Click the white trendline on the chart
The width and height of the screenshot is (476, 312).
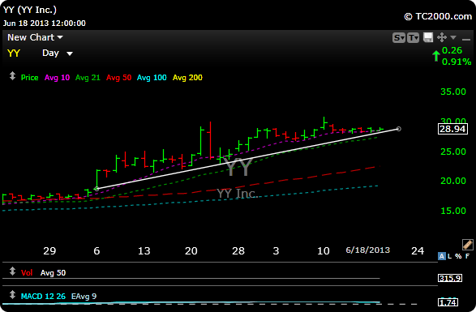[x=247, y=159]
